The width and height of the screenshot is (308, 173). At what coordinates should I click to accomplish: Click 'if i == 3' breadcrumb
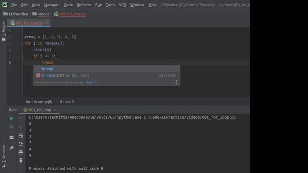coord(67,102)
